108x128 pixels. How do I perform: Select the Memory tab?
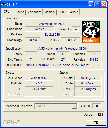[50, 12]
